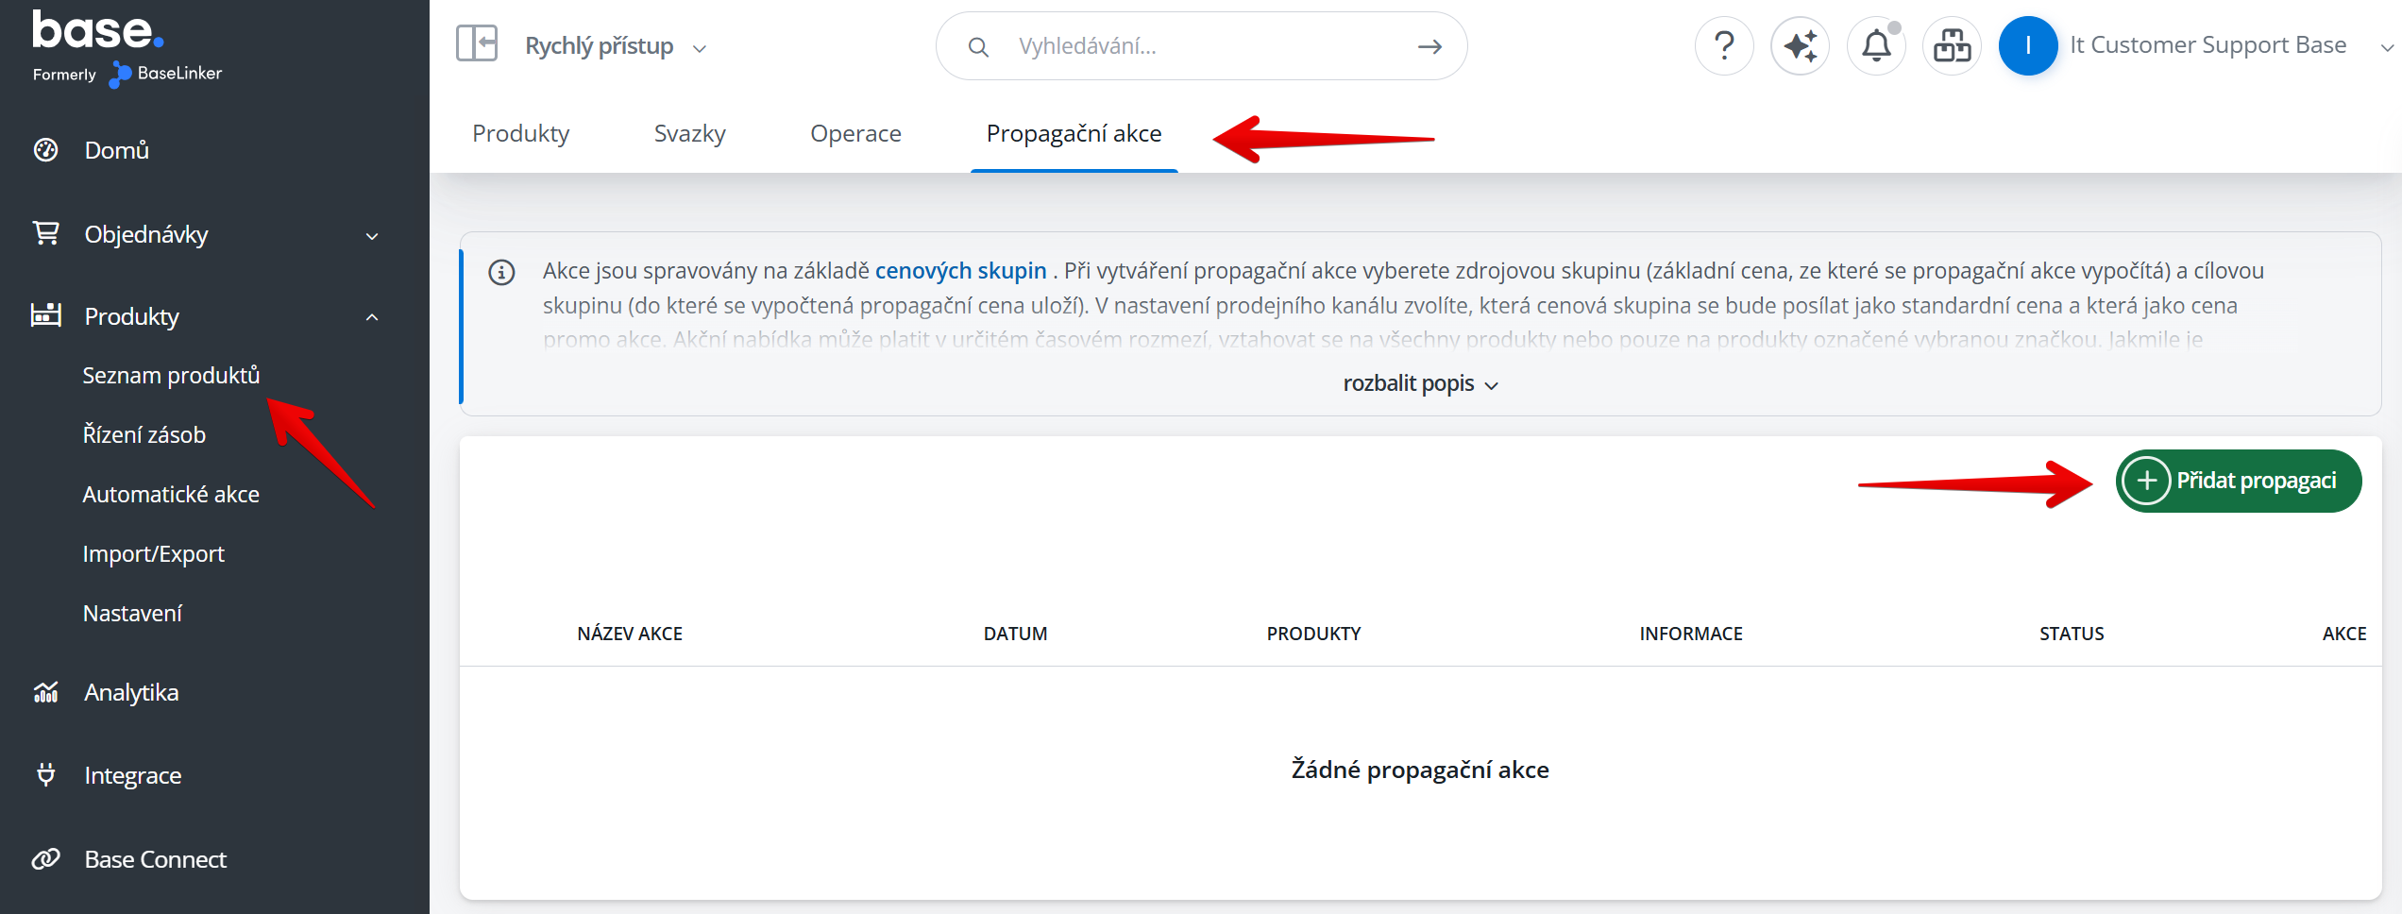The image size is (2402, 914).
Task: Go to Domů in sidebar
Action: coord(117,150)
